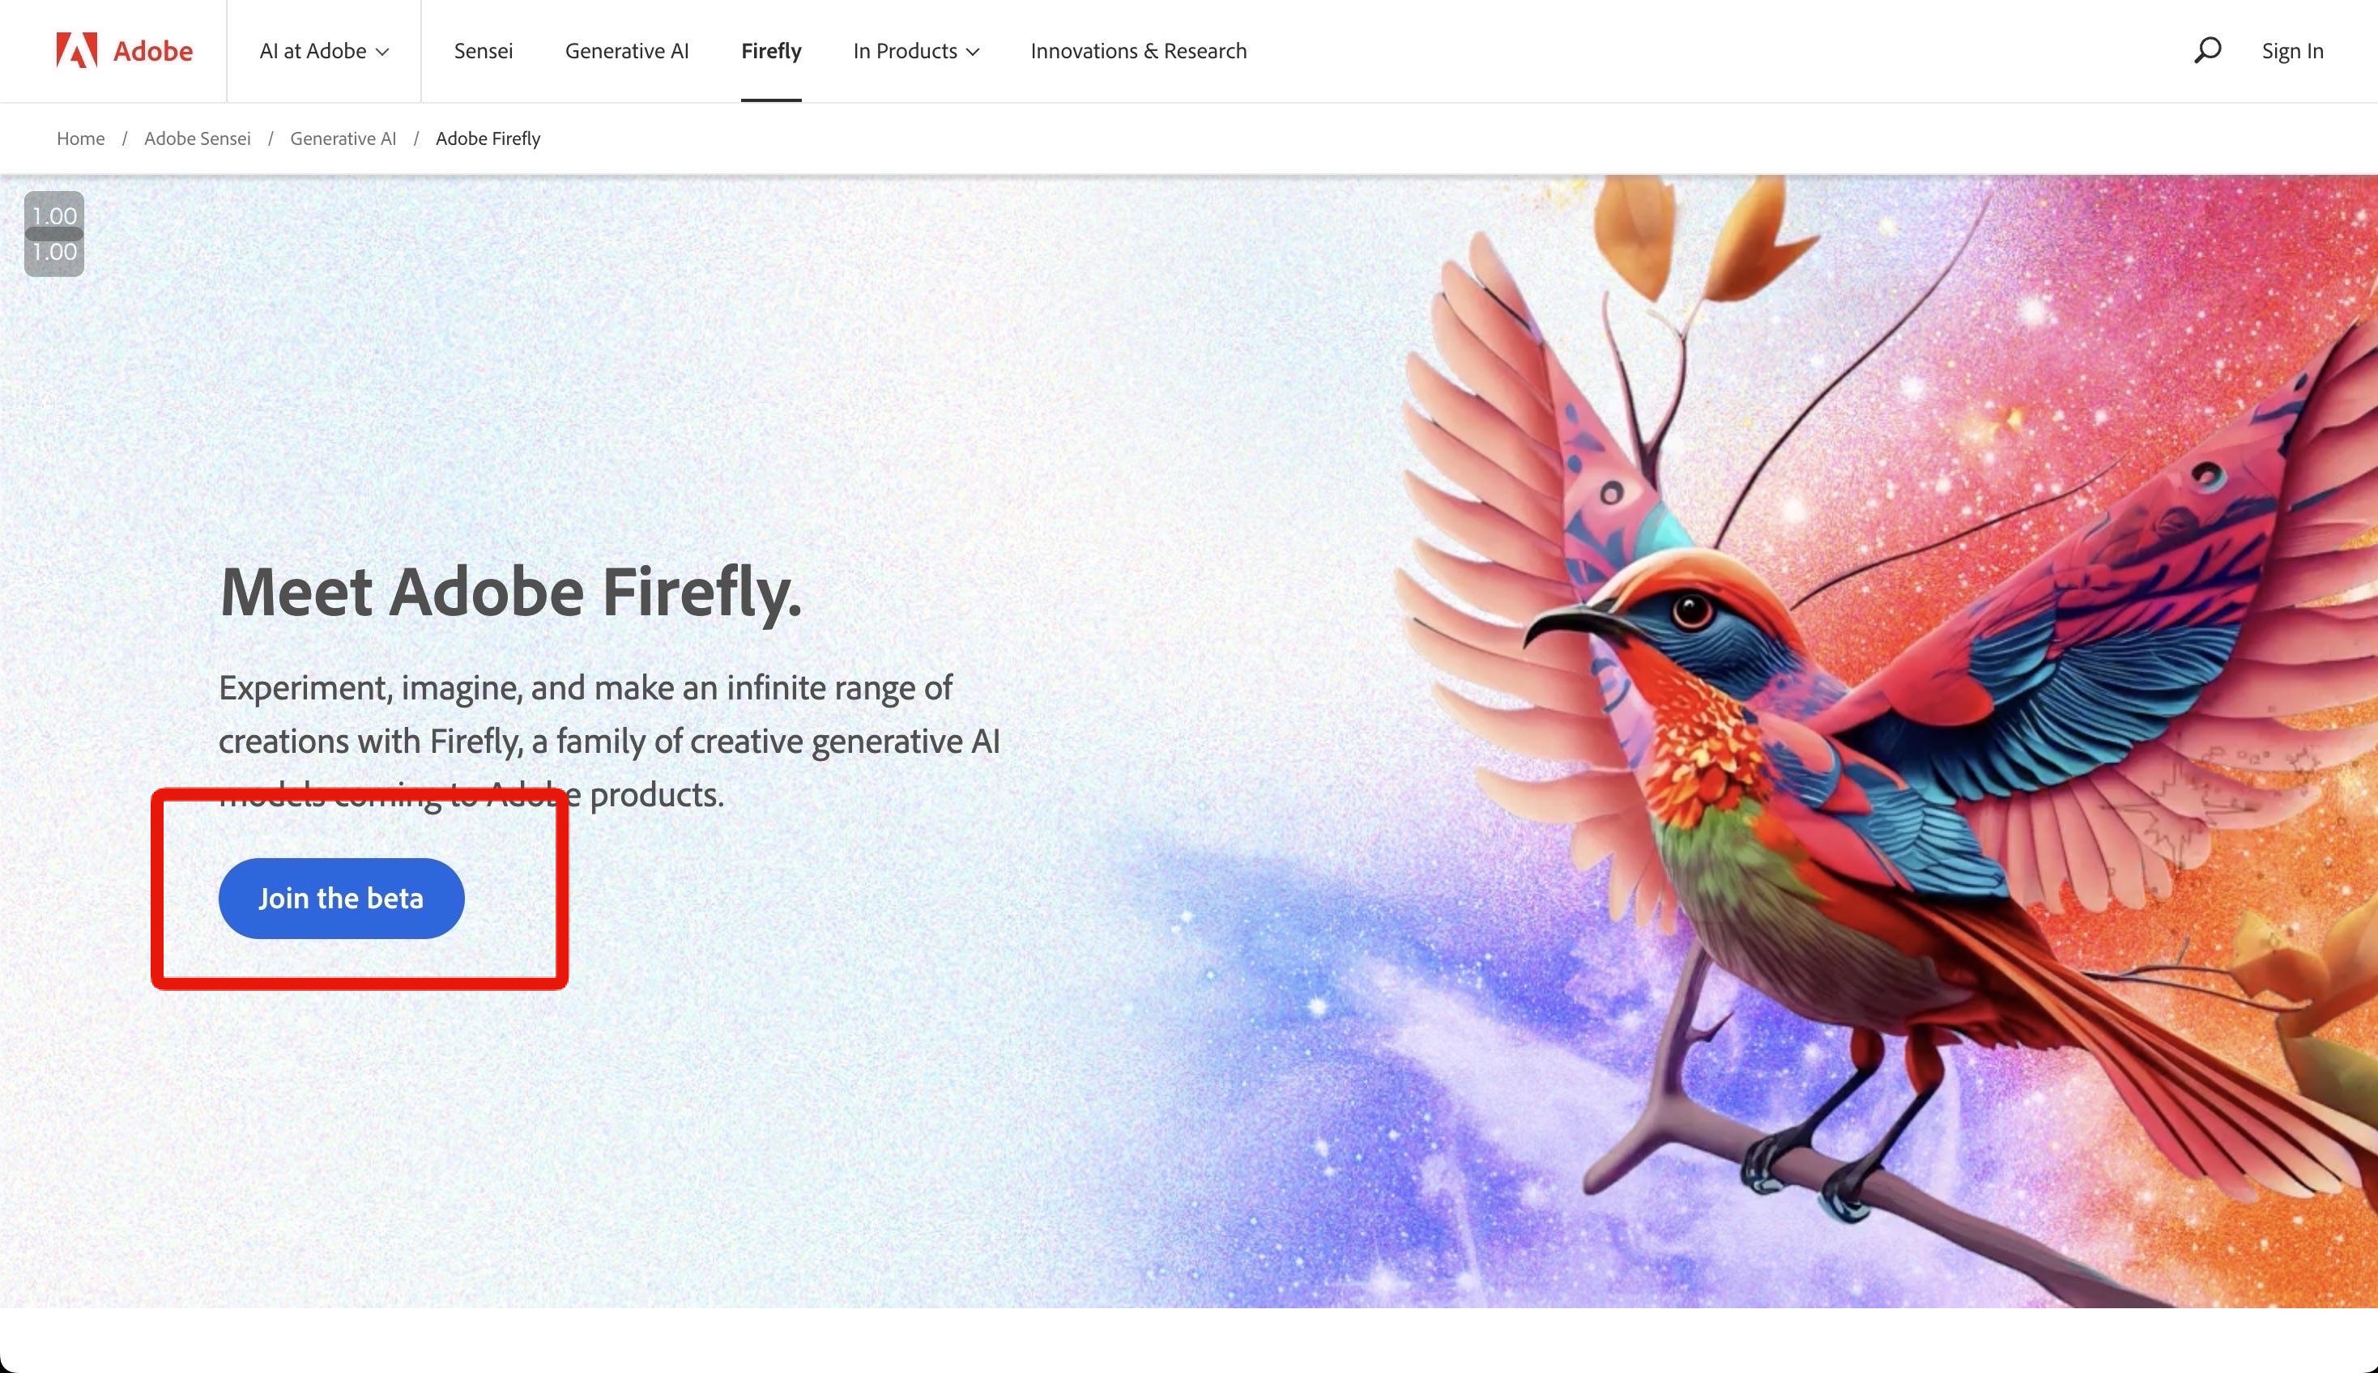Open Generative AI breadcrumb link

(x=343, y=138)
